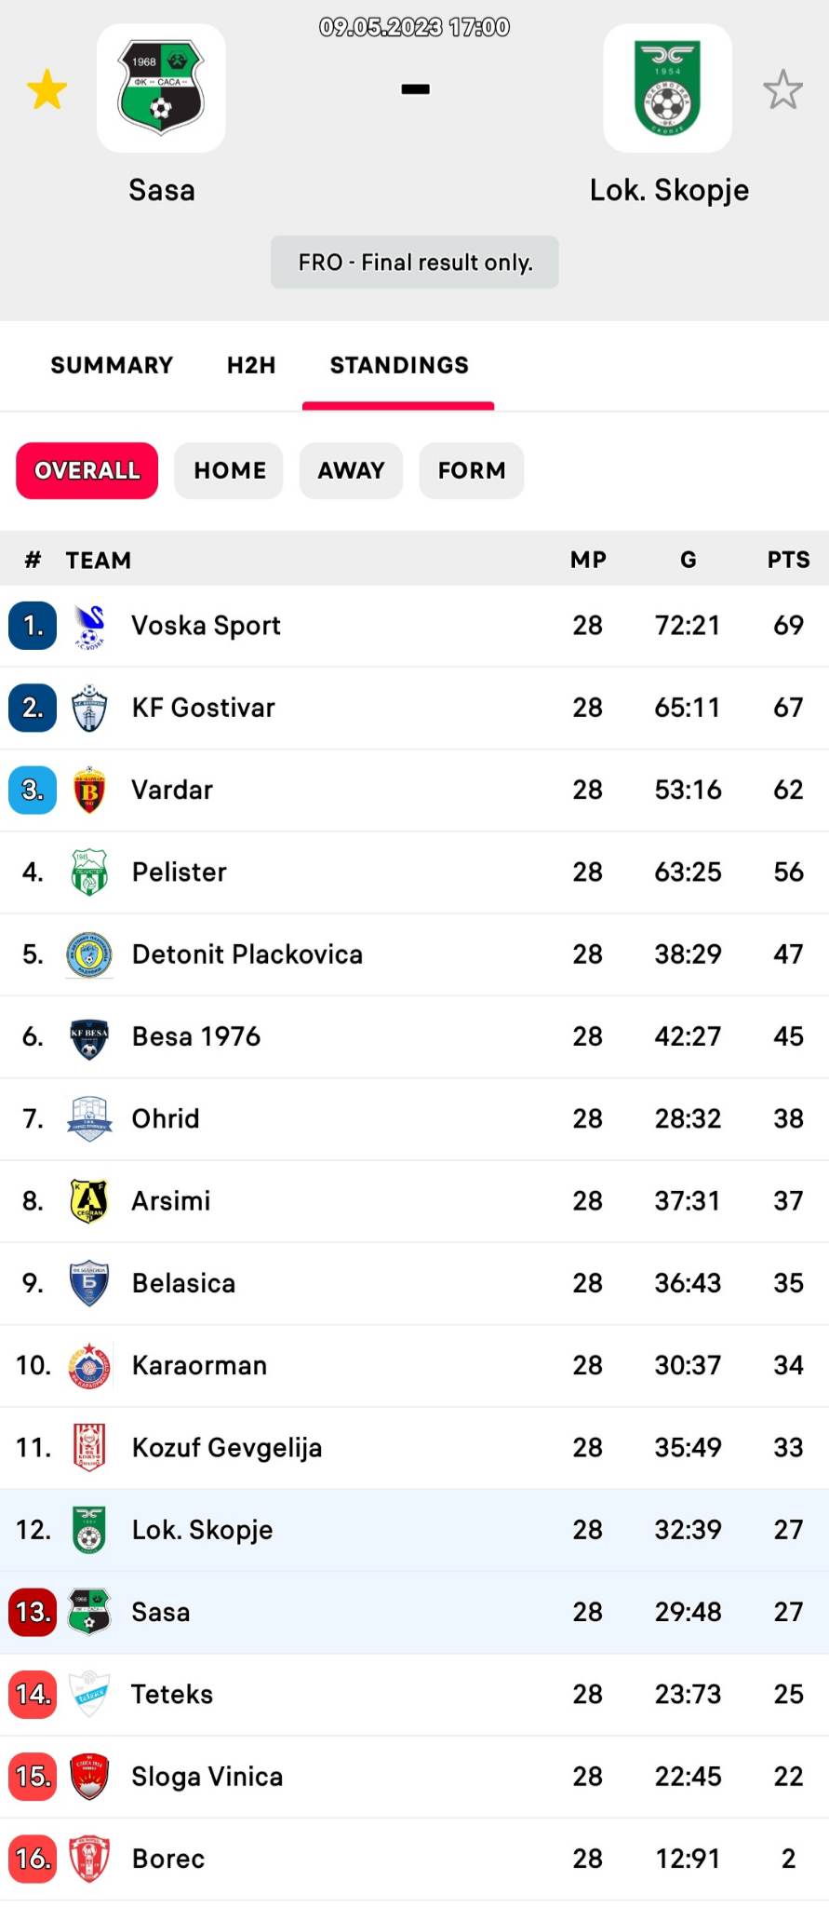Open the Sasa team crest in header

click(161, 88)
